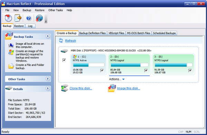Switch to the Log tab
The height and width of the screenshot is (135, 207).
[x=30, y=26]
